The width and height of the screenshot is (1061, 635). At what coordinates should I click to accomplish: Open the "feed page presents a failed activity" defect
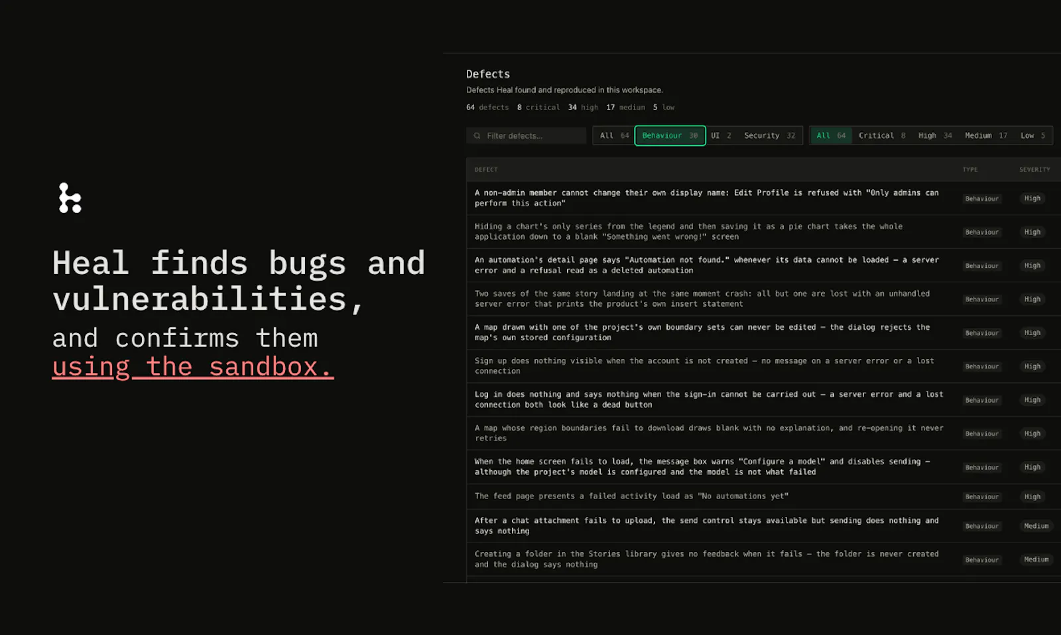click(x=763, y=496)
